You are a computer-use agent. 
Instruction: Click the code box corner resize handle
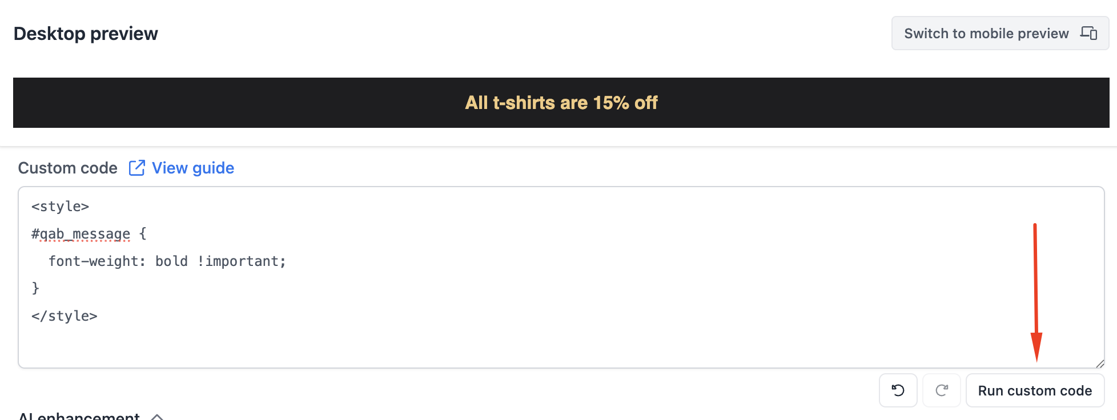1100,364
